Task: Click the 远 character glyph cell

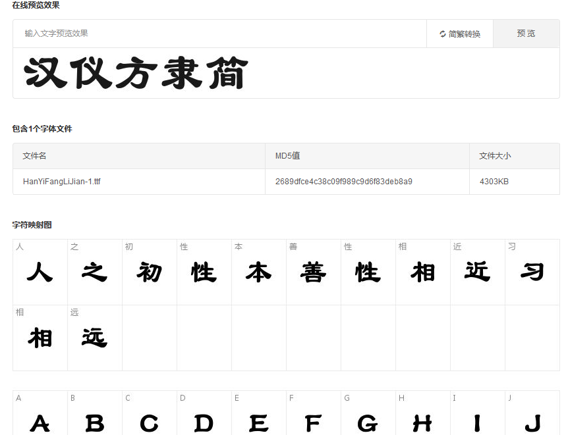Action: 95,338
